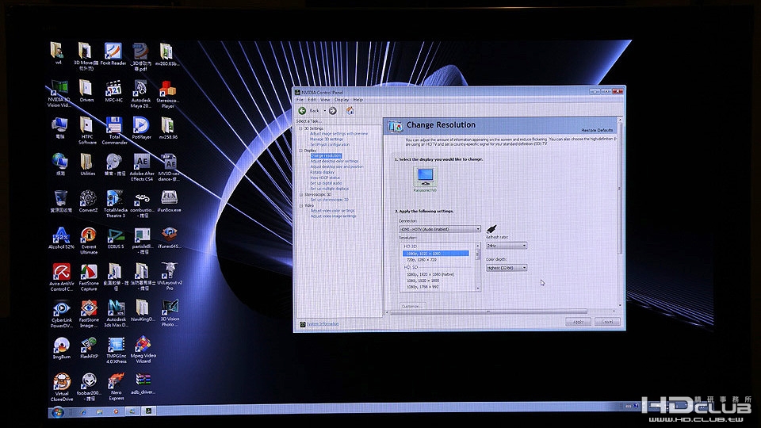This screenshot has height=428, width=761.
Task: Open the Refresh rate dropdown
Action: tap(507, 246)
